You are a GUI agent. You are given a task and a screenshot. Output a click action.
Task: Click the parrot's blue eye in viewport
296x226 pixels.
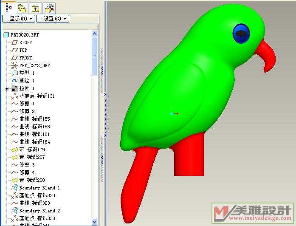(x=241, y=34)
